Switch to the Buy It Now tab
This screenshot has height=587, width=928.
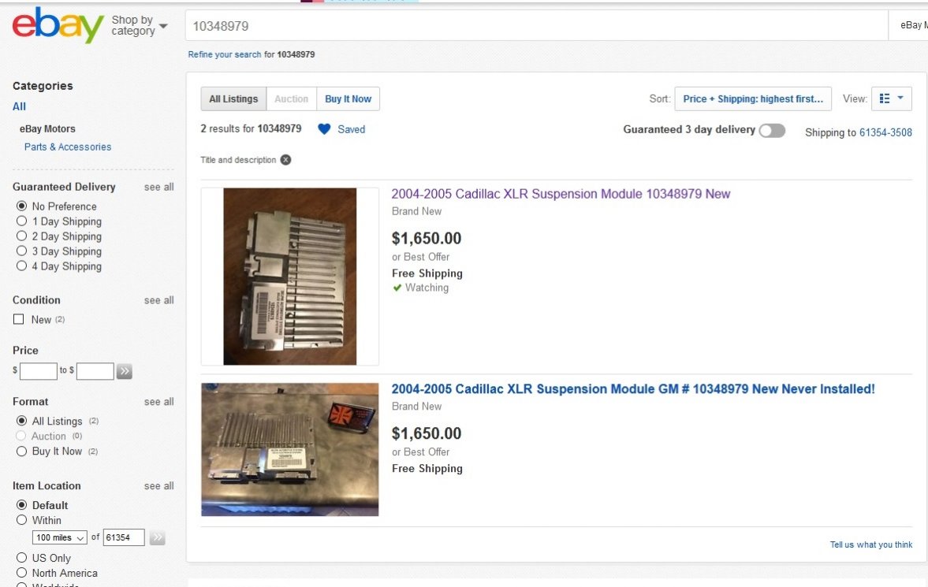pyautogui.click(x=348, y=98)
